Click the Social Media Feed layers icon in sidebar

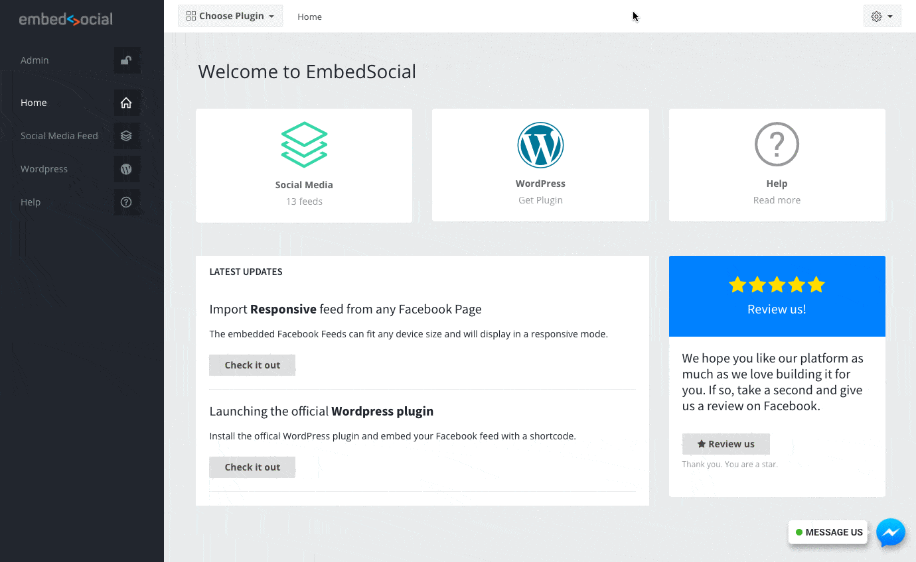[126, 136]
